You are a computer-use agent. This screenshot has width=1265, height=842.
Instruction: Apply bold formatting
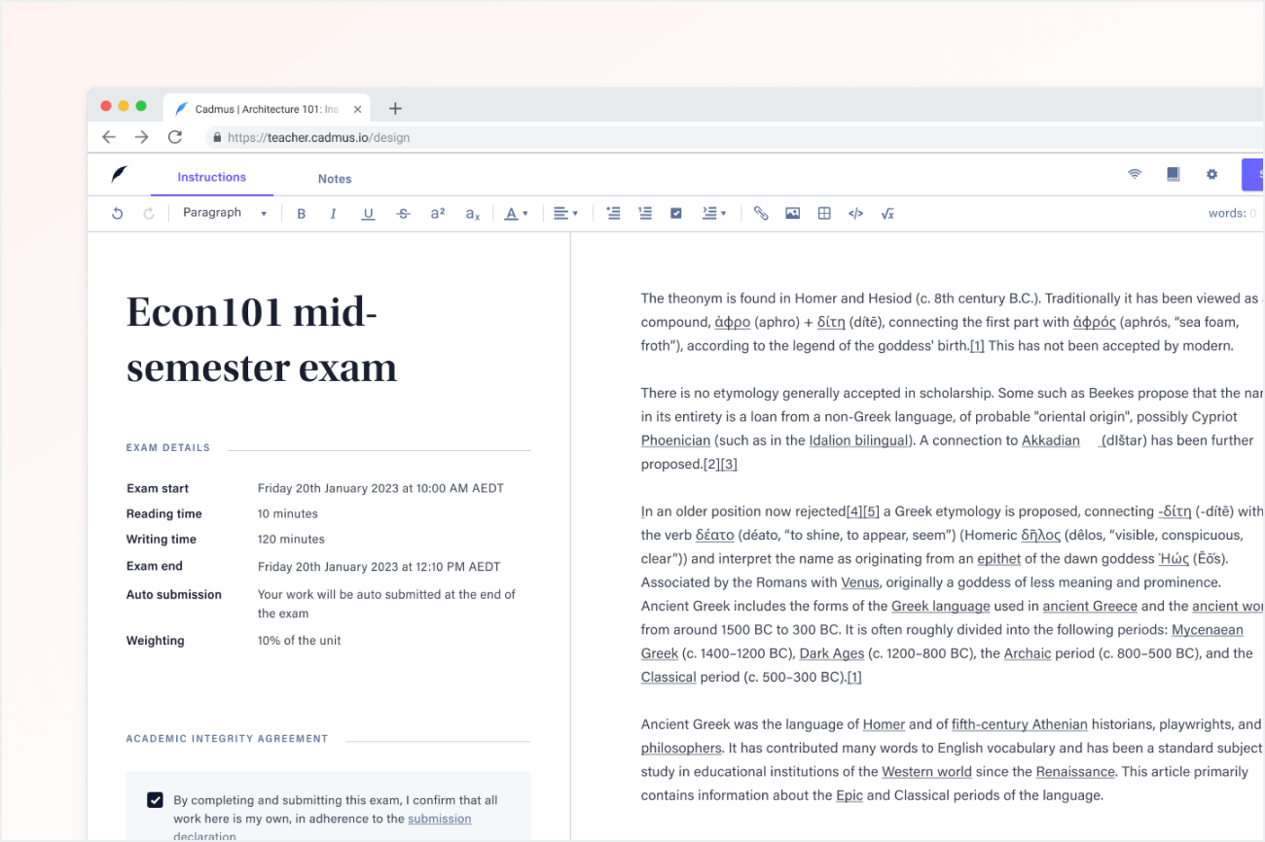(x=302, y=214)
